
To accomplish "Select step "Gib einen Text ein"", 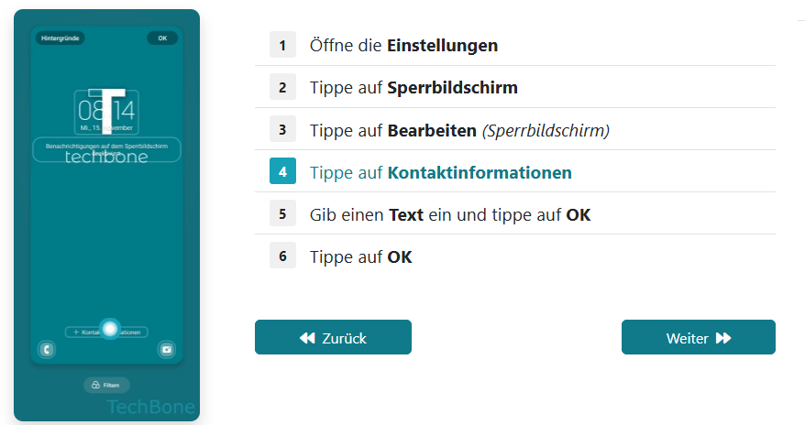I will pyautogui.click(x=449, y=214).
